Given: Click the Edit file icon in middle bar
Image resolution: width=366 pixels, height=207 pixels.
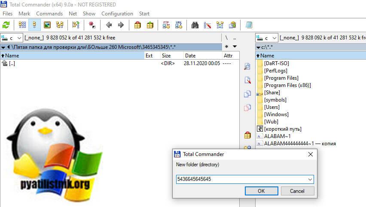Looking at the screenshot, I should [247, 80].
